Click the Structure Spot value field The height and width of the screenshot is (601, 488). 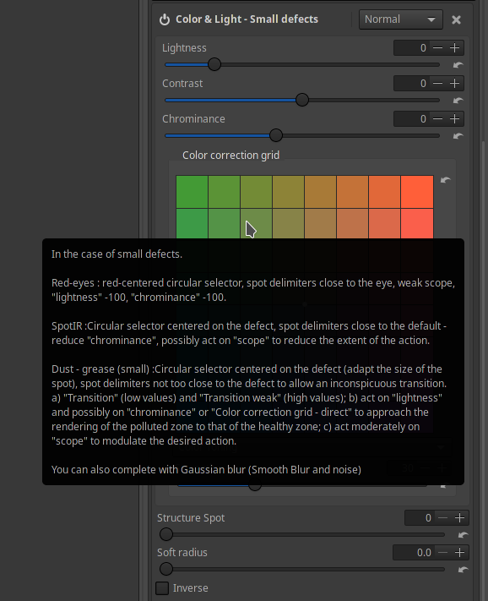[420, 518]
